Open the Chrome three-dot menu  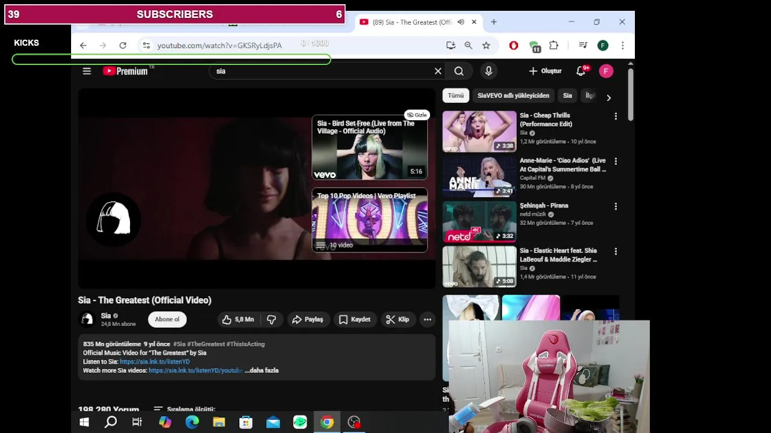[x=623, y=45]
